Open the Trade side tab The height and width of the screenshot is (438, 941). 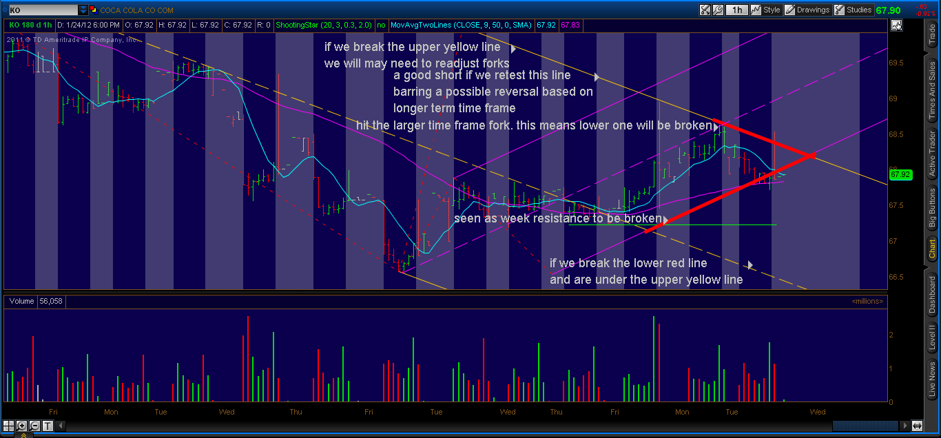pos(932,35)
